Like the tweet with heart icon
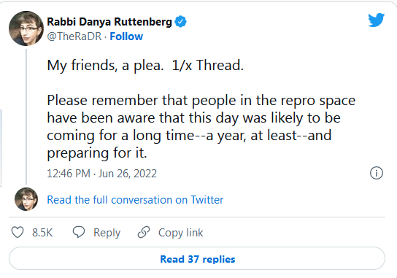 (x=18, y=232)
